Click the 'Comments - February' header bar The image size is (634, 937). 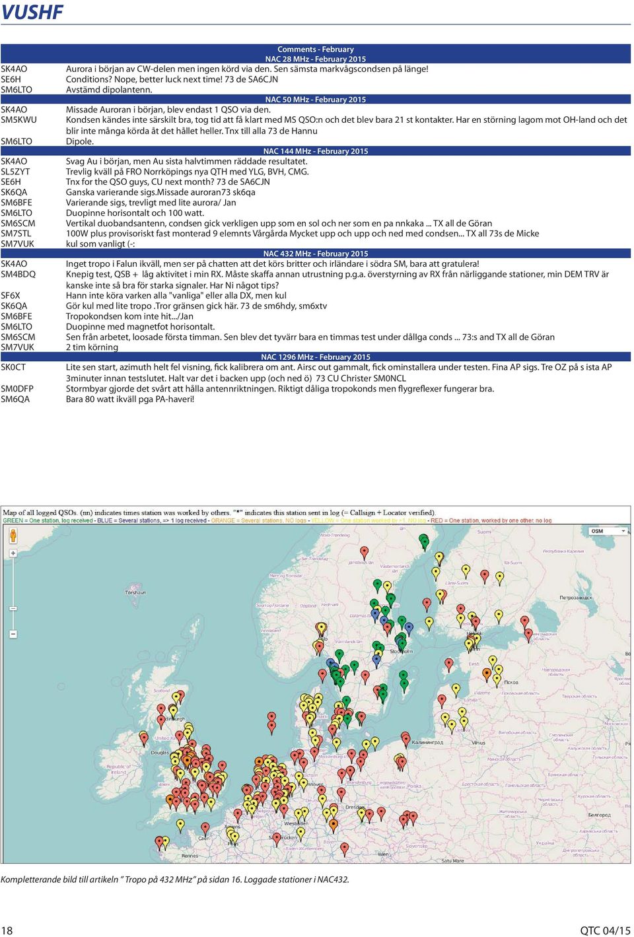316,49
